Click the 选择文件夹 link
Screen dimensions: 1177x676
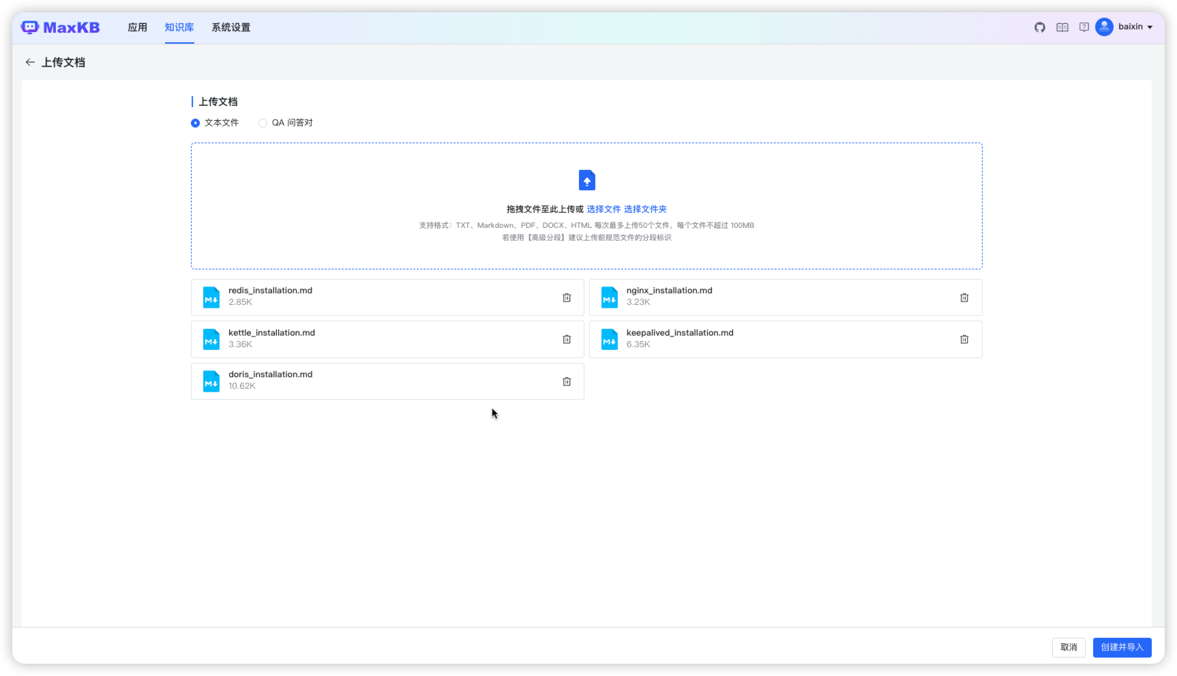645,209
